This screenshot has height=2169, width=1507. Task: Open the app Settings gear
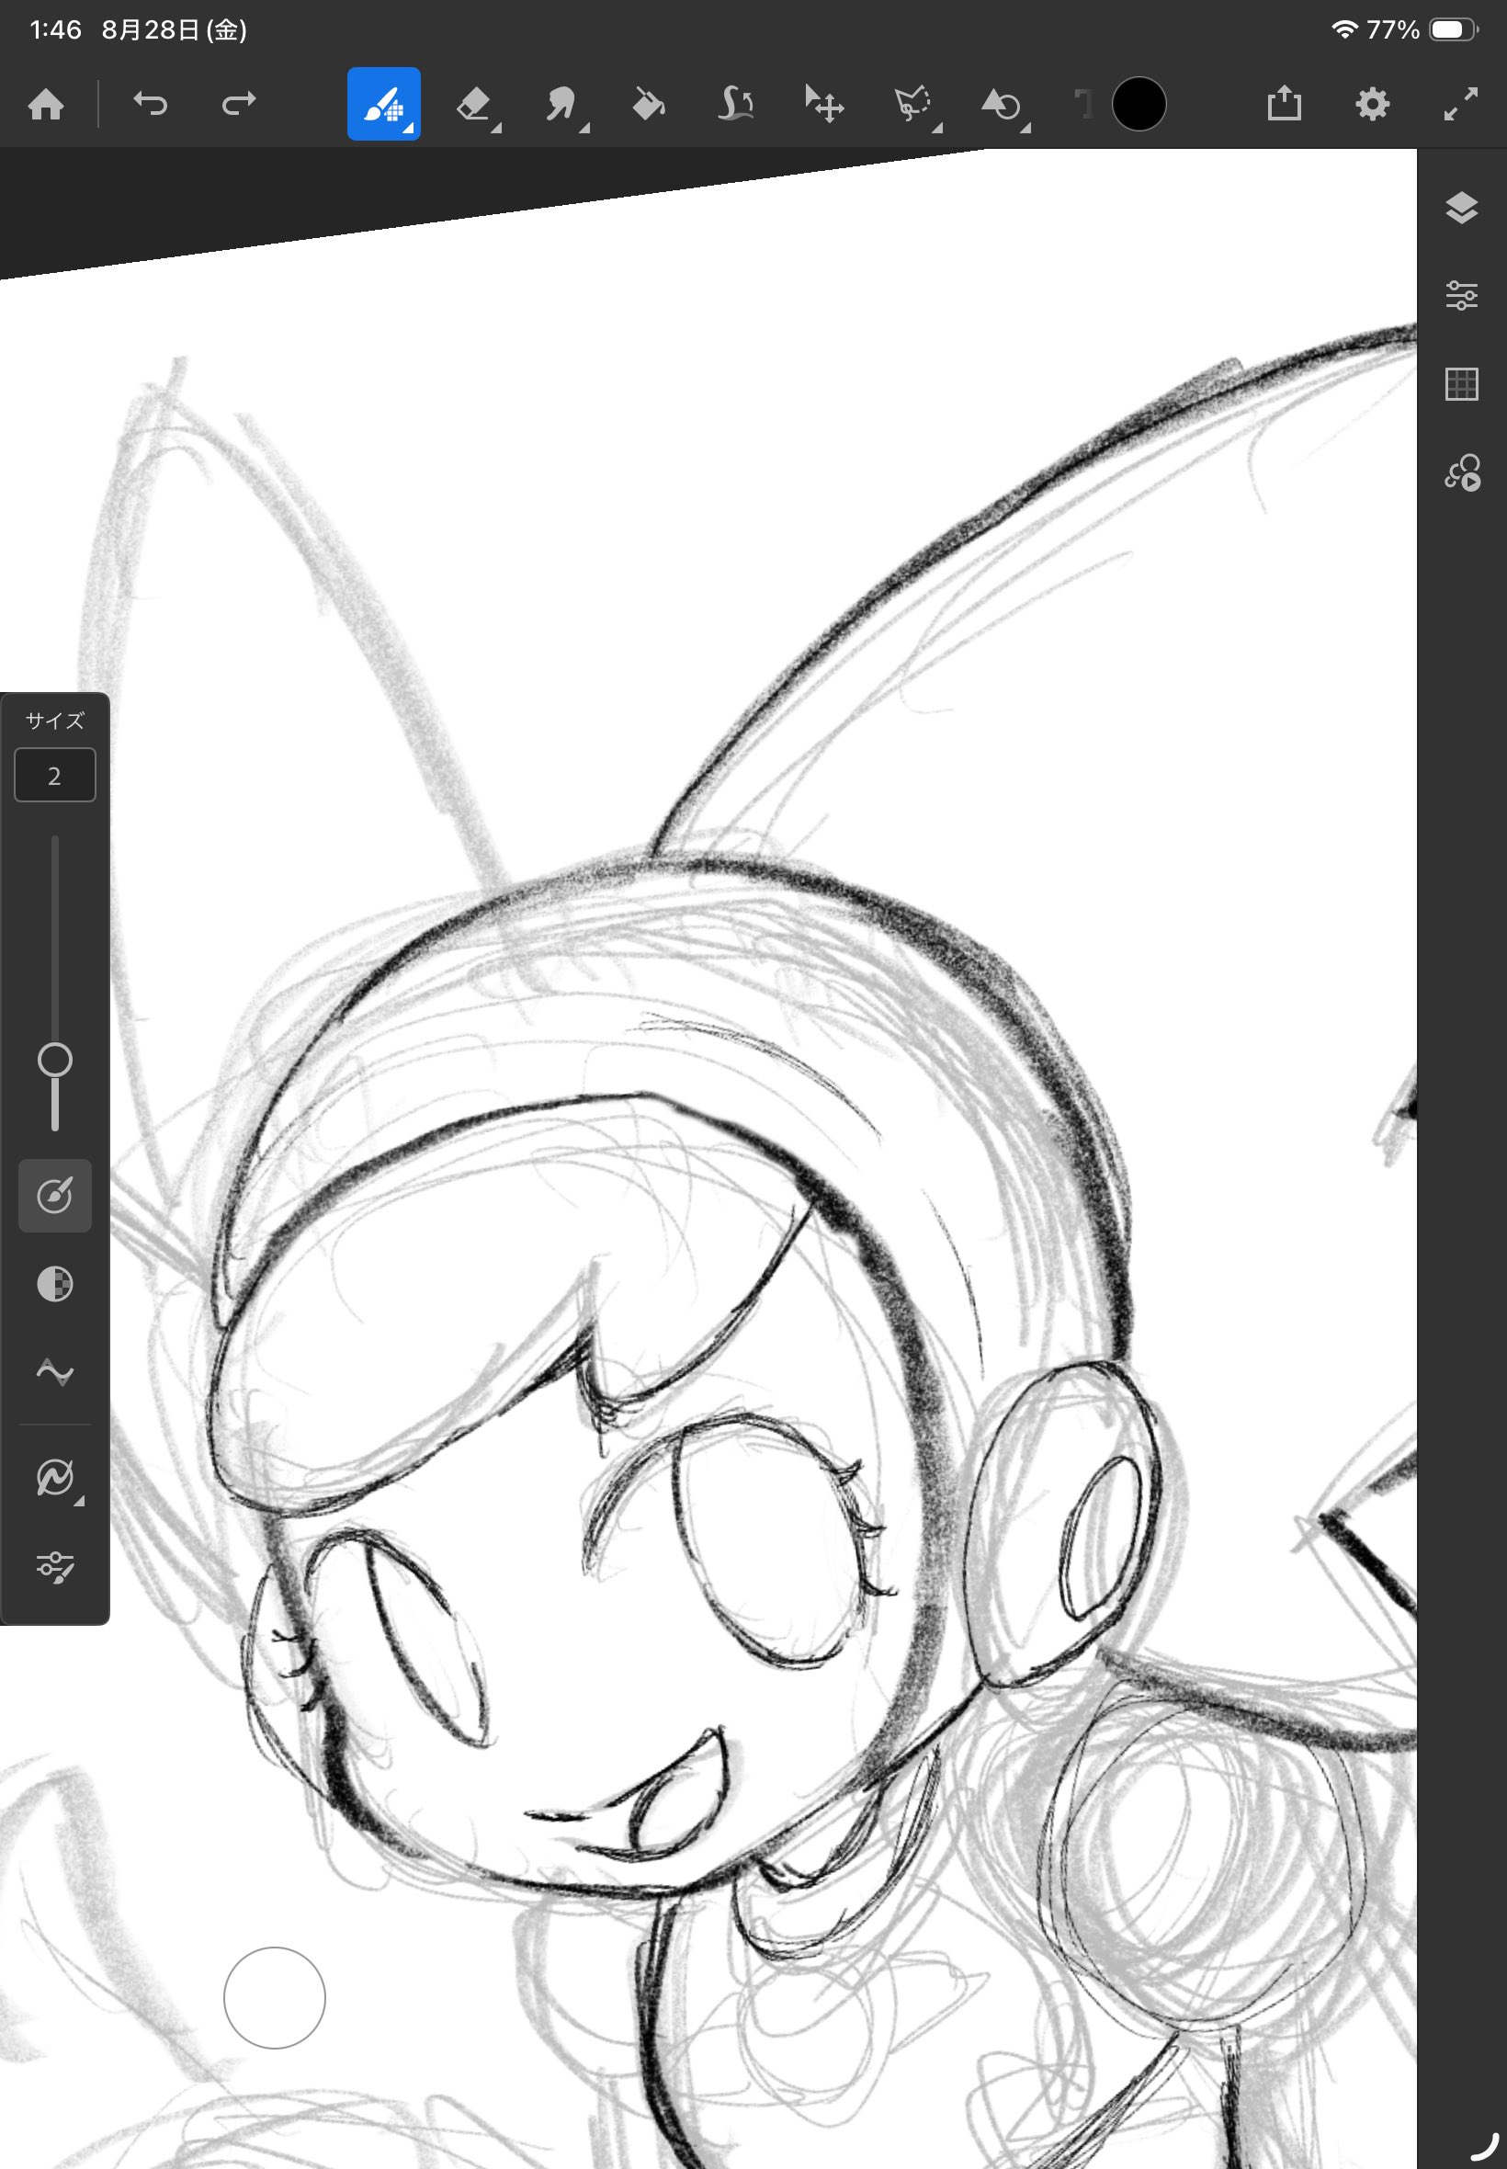1372,104
